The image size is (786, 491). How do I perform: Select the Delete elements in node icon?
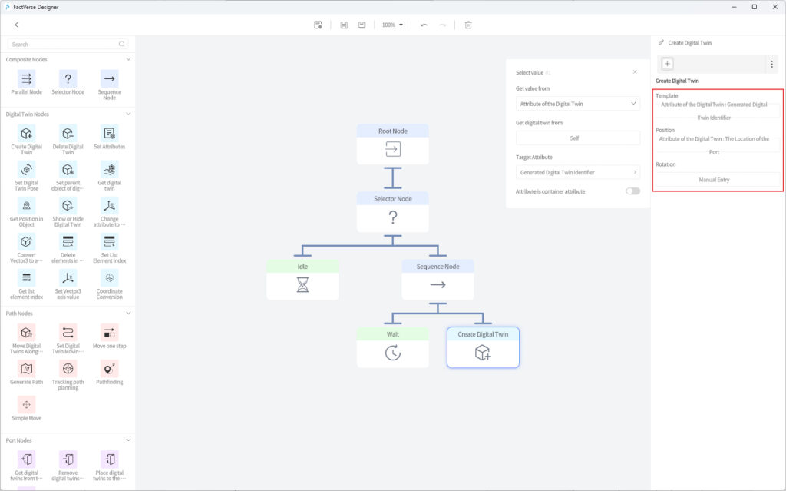[x=68, y=242]
